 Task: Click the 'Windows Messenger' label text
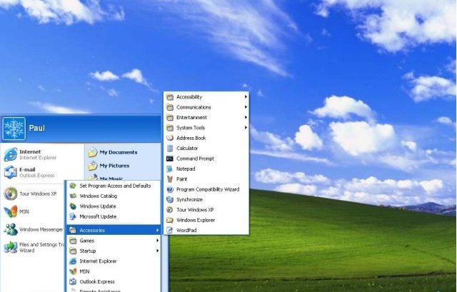click(x=41, y=230)
